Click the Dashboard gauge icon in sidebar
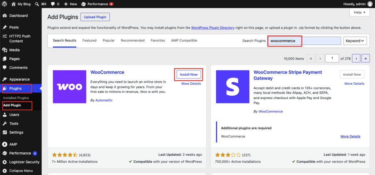 4,16
